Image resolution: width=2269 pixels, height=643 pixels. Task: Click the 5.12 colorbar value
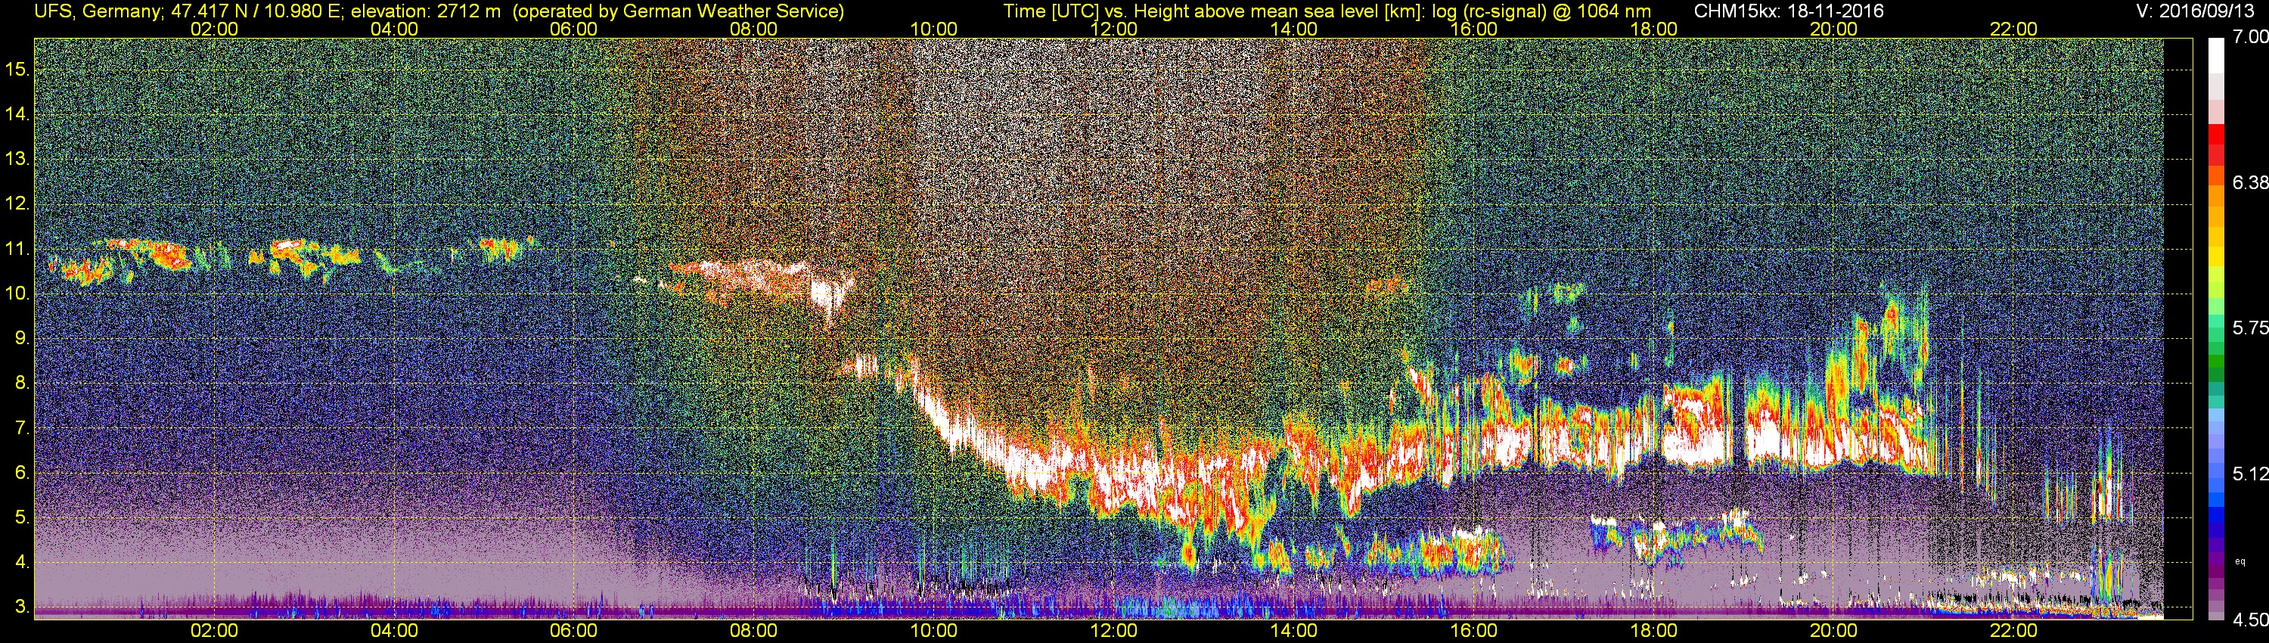[x=2251, y=474]
